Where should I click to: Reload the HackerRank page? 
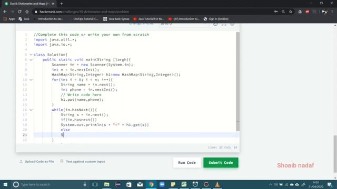pyautogui.click(x=19, y=12)
